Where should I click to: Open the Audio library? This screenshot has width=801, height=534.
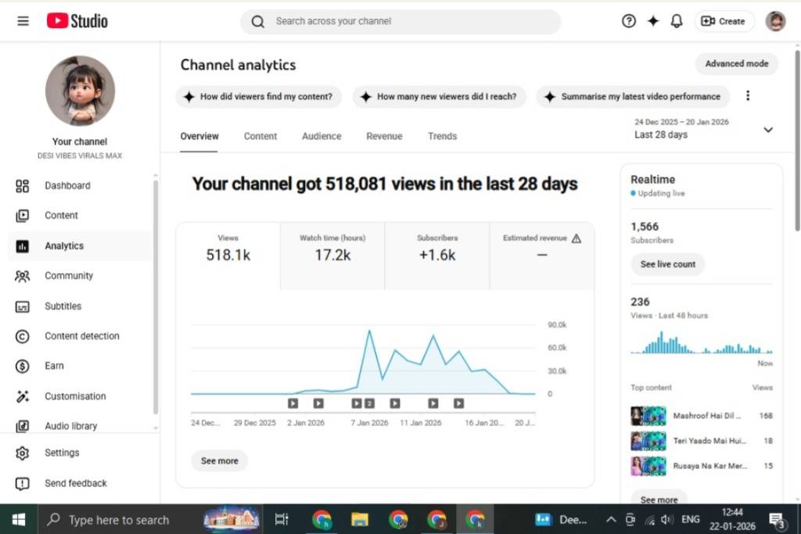[70, 426]
